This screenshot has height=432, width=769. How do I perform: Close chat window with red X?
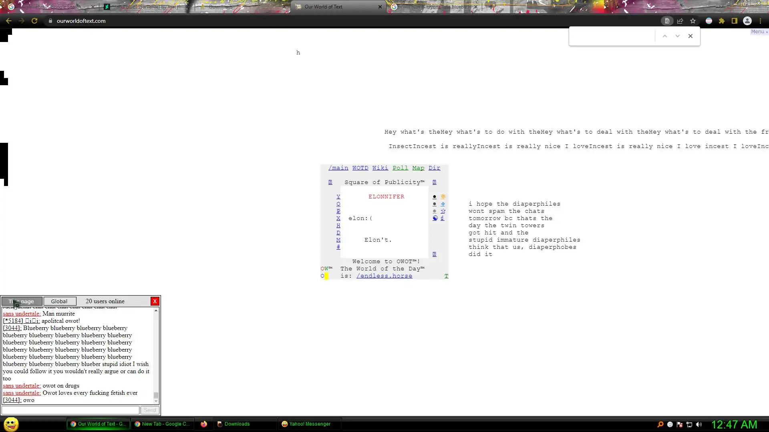[155, 301]
